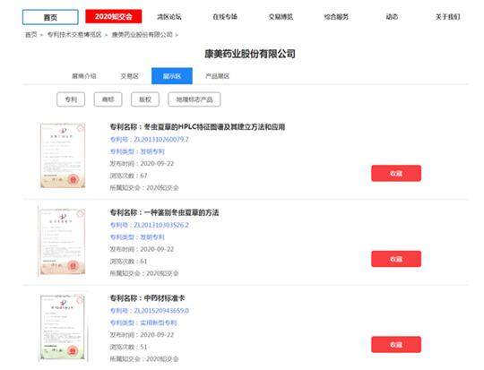Open the red 2020知交会 nav item
The image size is (484, 370).
click(114, 16)
